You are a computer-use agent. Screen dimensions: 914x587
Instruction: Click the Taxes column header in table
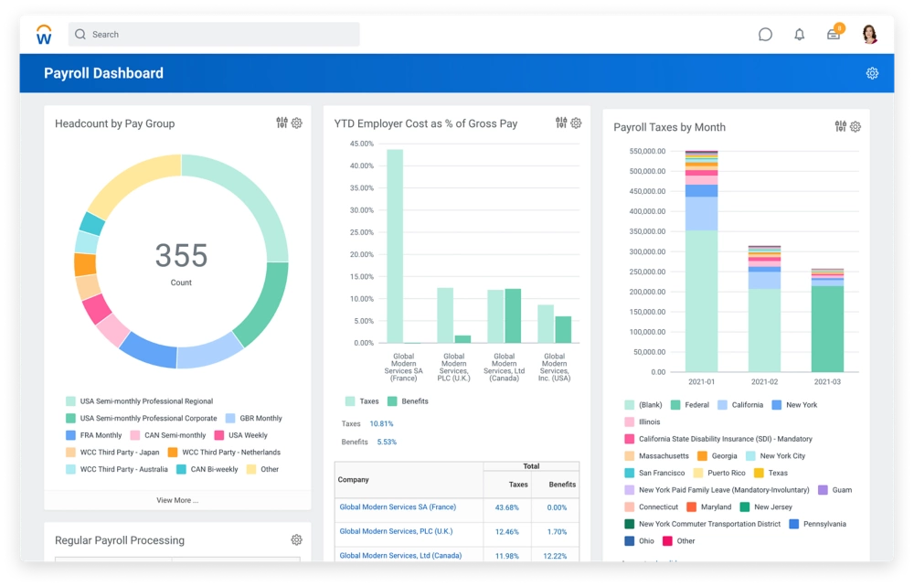[x=518, y=485]
